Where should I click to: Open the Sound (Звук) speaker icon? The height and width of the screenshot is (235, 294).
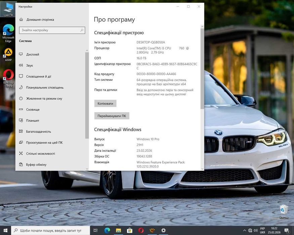tap(21, 65)
